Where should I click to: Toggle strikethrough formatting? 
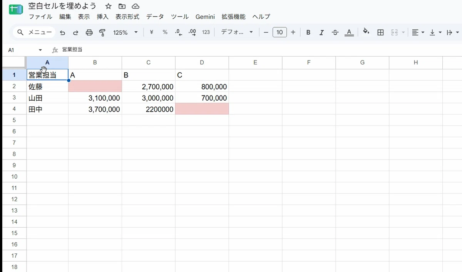[x=335, y=32]
